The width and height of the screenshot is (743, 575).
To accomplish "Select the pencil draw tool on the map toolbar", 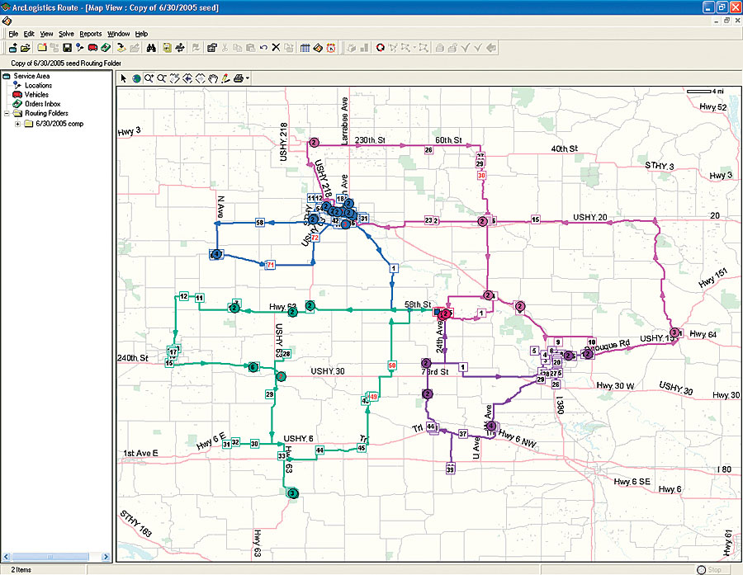I will pos(225,78).
